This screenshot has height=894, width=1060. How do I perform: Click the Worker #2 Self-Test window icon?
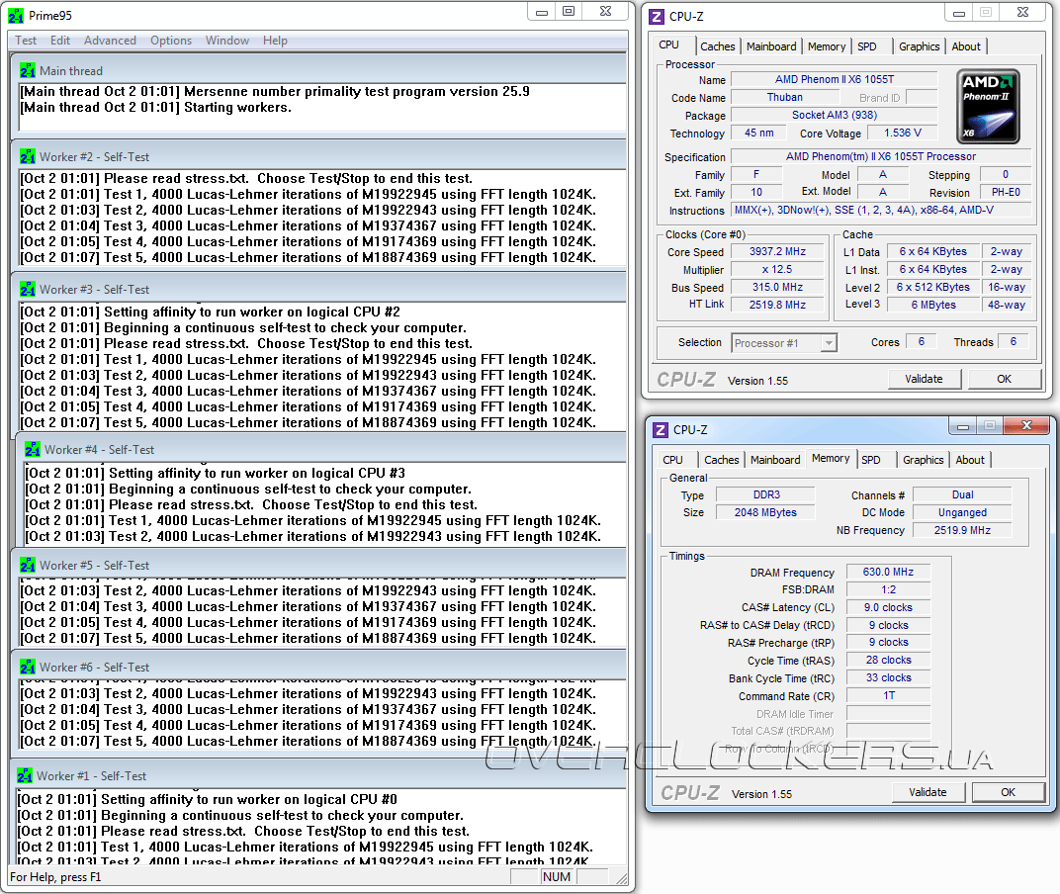coord(28,157)
